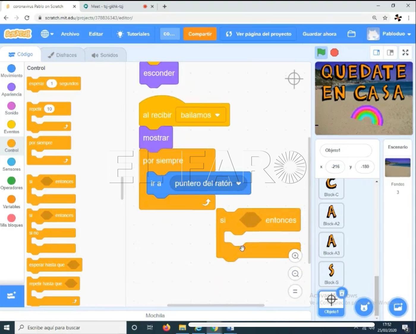This screenshot has width=416, height=334.
Task: Open the puntero del ratón dropdown
Action: click(x=208, y=183)
